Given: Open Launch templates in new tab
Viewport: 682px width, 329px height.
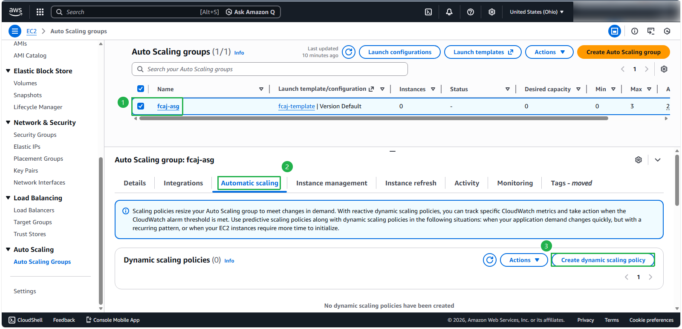Looking at the screenshot, I should (483, 52).
